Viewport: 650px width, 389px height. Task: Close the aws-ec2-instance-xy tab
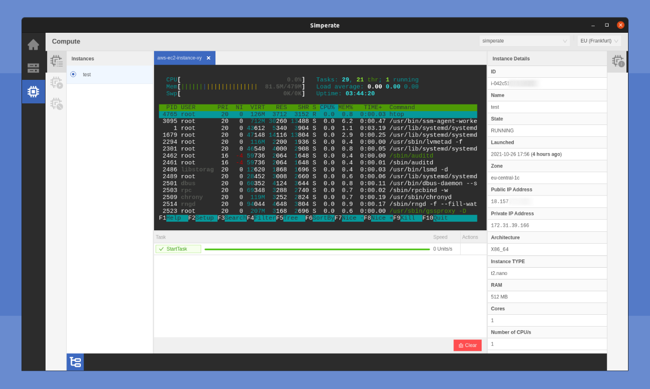[x=208, y=58]
